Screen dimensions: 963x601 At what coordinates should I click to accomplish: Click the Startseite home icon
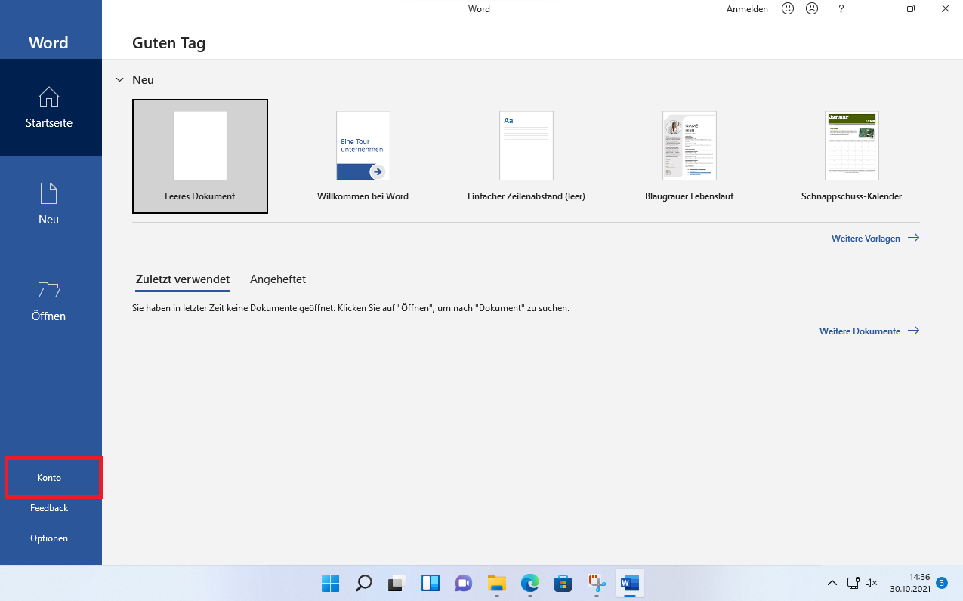coord(49,97)
